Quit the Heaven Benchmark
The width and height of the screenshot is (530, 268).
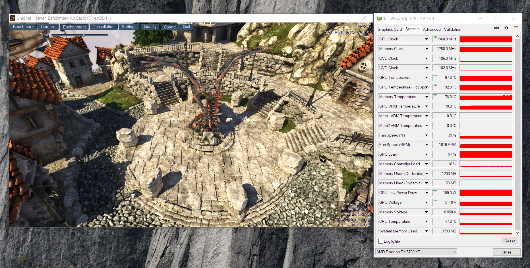187,27
